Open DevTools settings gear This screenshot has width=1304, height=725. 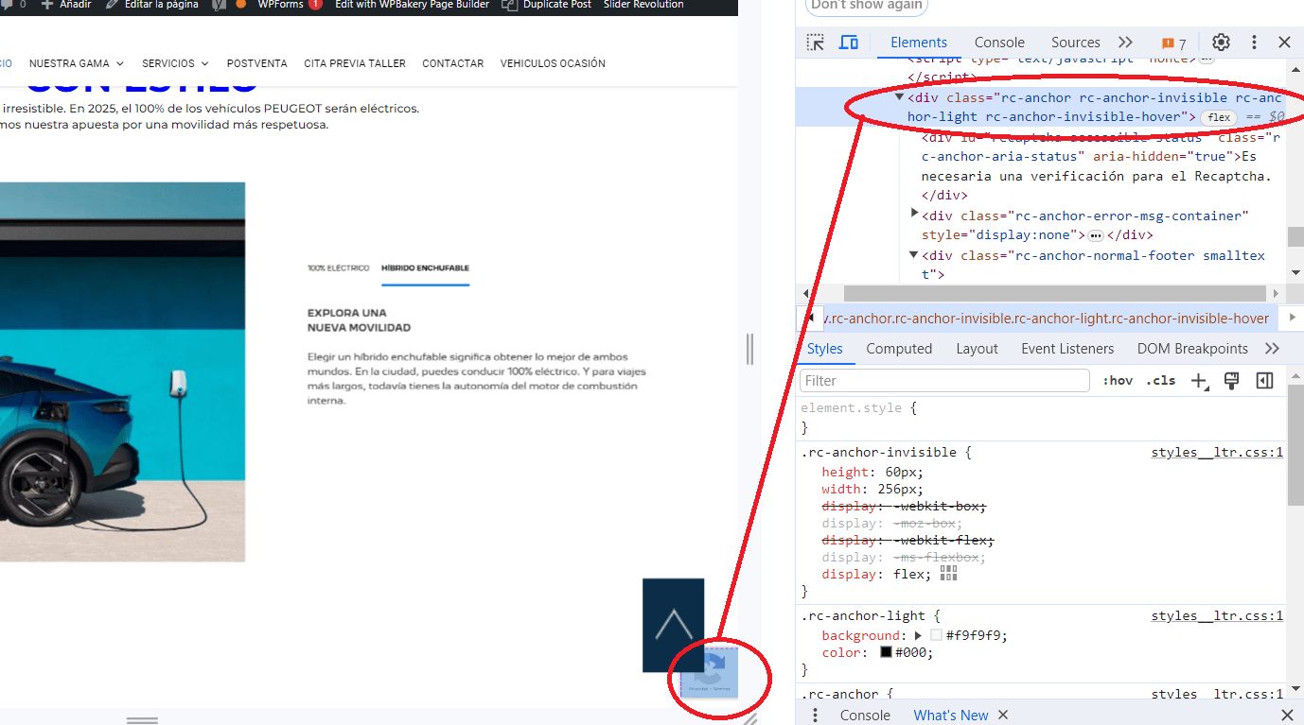tap(1221, 43)
